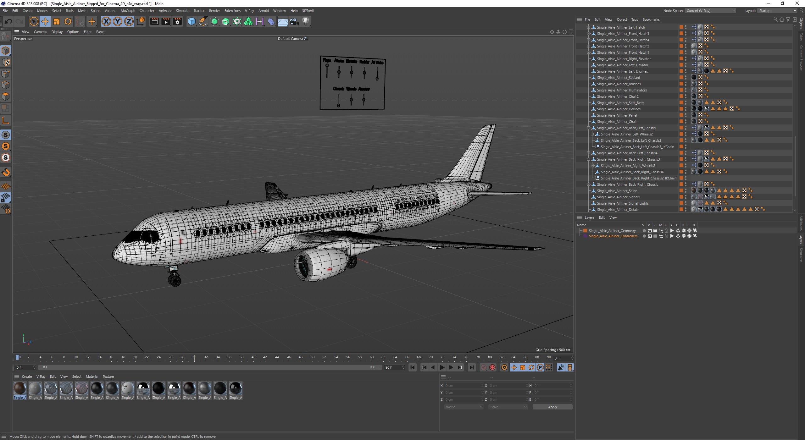This screenshot has width=805, height=440.
Task: Click the Apply button
Action: tap(552, 407)
